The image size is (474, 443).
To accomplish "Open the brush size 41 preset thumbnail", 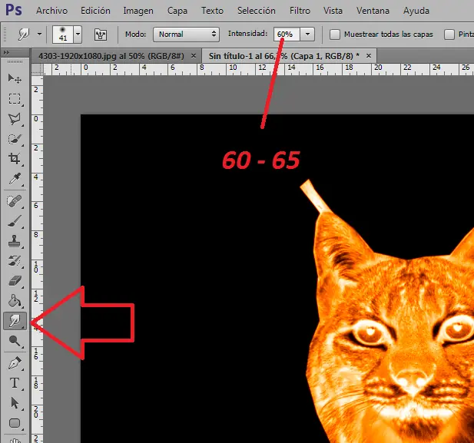I will click(x=63, y=34).
